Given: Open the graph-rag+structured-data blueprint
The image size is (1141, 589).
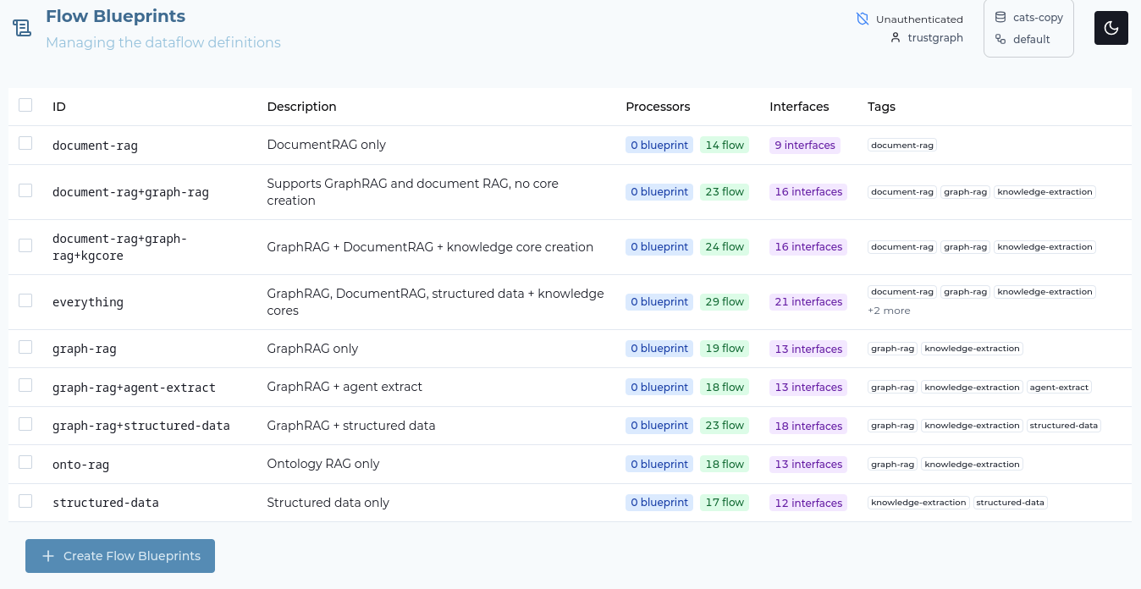Looking at the screenshot, I should point(141,426).
